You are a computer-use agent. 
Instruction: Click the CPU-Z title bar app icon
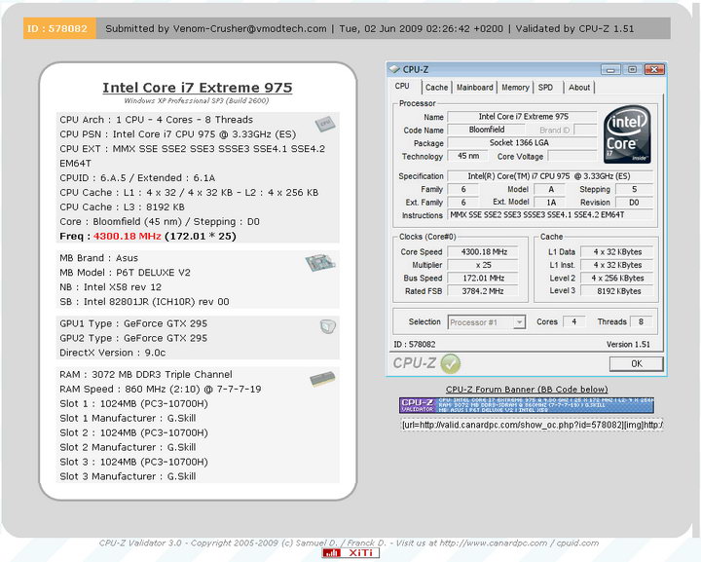[x=394, y=69]
